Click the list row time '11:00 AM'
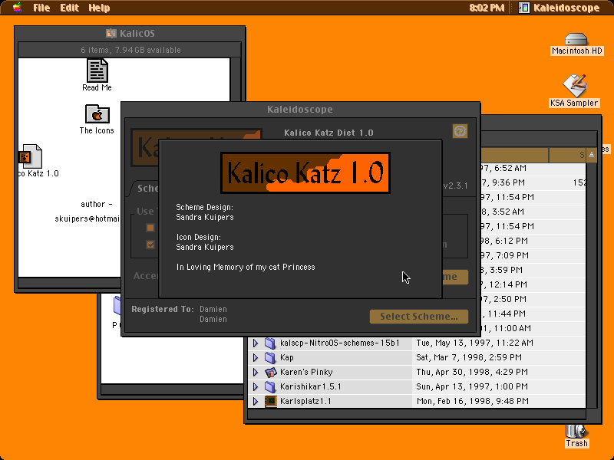The width and height of the screenshot is (614, 460). pos(511,328)
